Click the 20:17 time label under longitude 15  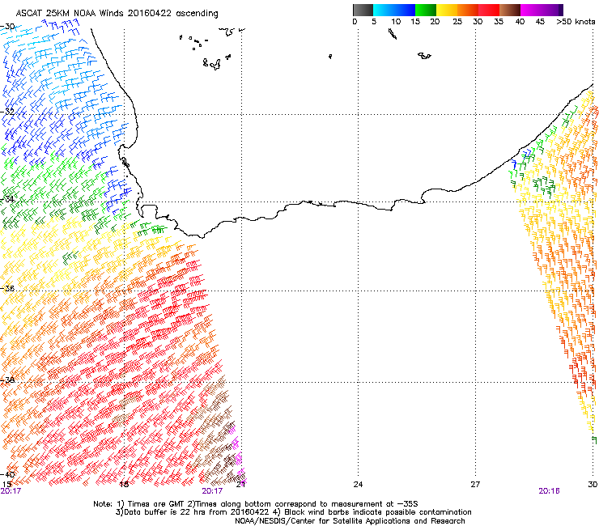[x=11, y=491]
